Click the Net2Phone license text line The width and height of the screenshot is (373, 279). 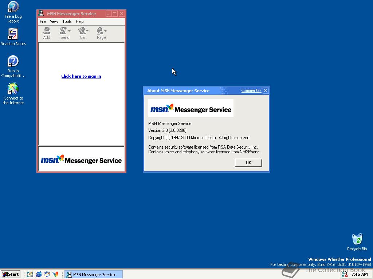[x=204, y=152]
